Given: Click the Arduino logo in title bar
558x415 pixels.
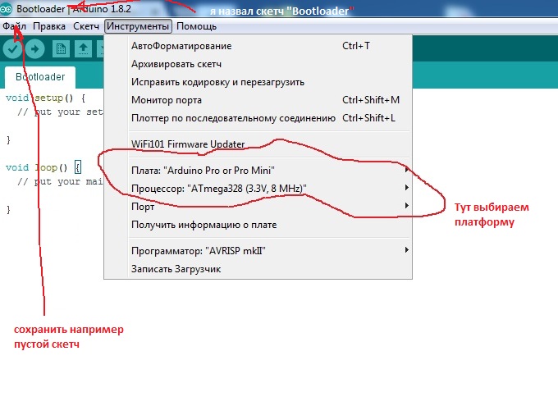Looking at the screenshot, I should 6,9.
